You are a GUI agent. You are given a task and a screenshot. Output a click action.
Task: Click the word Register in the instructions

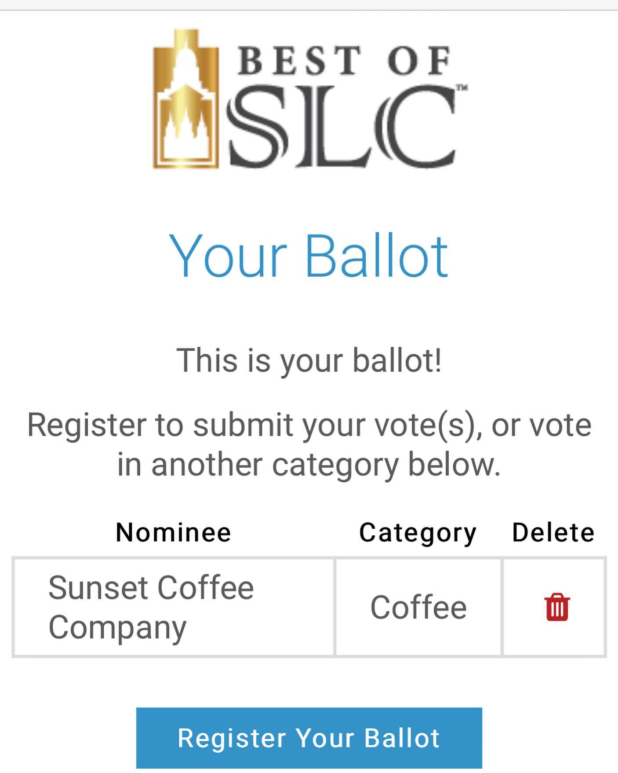[87, 425]
